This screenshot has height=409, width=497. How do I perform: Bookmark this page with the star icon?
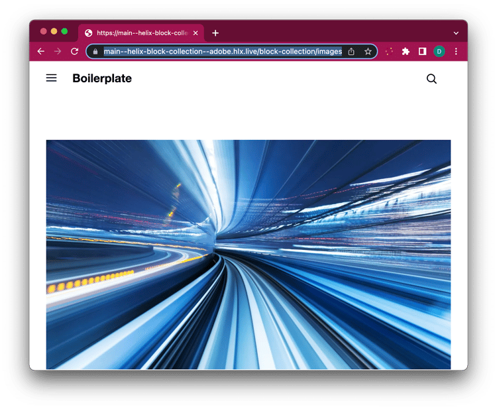tap(368, 52)
